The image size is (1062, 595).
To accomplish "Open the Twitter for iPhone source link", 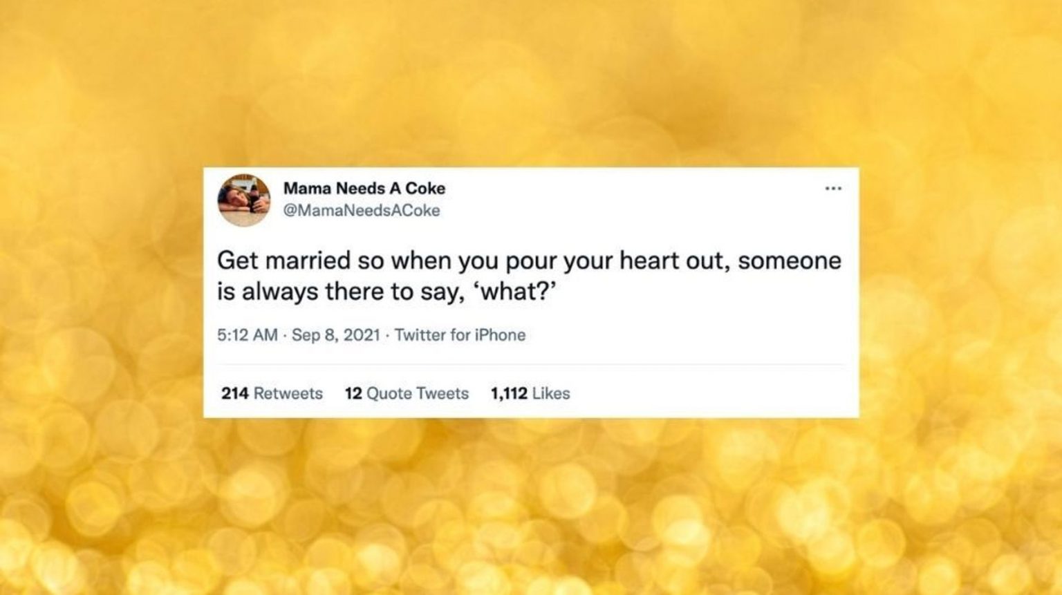I will coord(460,335).
